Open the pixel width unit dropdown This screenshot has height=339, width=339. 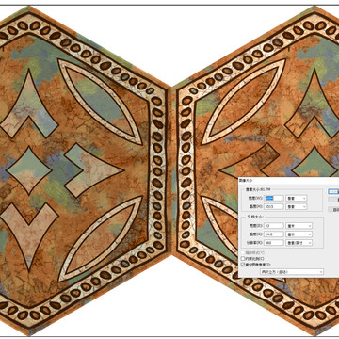[297, 198]
